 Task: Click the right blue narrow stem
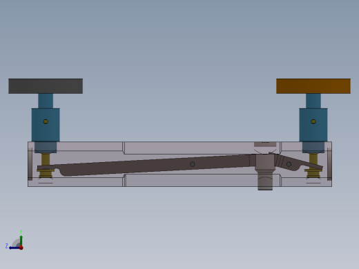point(313,101)
